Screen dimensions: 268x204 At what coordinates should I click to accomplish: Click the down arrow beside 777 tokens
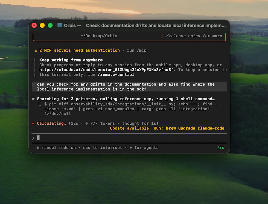87,123
